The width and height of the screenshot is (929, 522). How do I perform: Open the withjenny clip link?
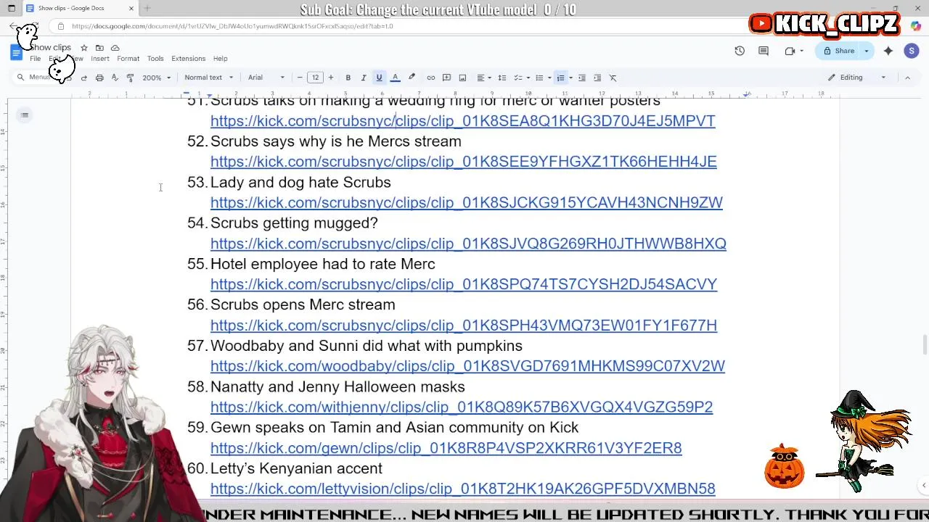(462, 407)
